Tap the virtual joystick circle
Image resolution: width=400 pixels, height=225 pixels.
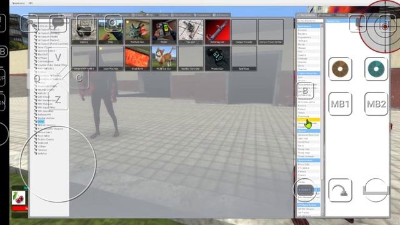click(58, 164)
